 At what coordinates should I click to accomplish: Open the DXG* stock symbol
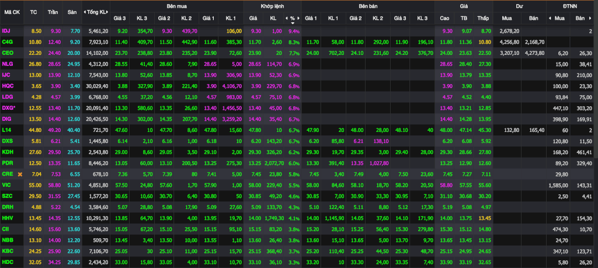pyautogui.click(x=9, y=108)
